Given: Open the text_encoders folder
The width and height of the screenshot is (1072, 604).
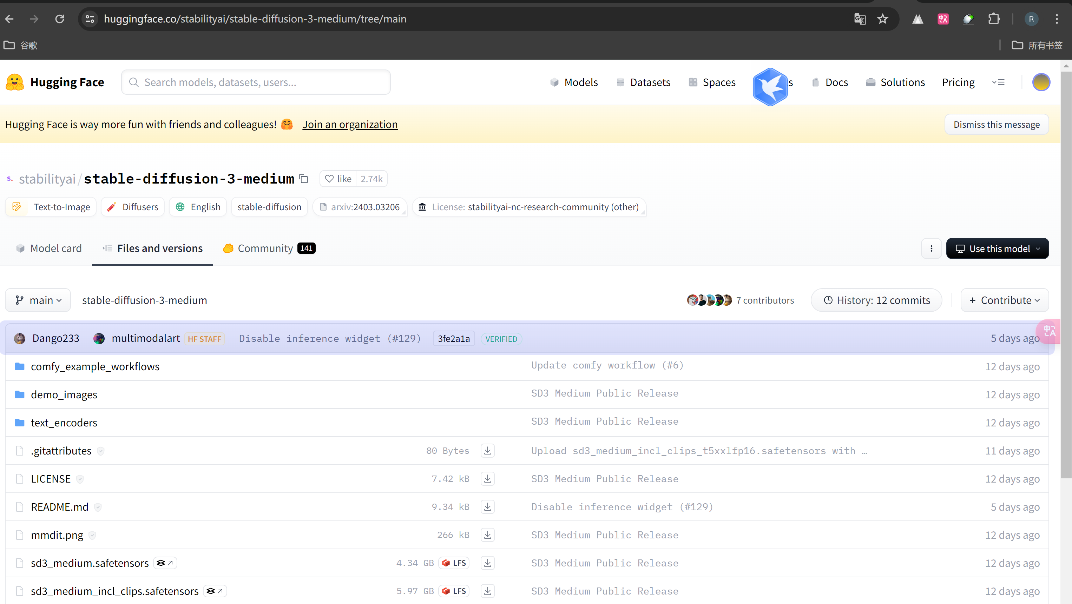Looking at the screenshot, I should [64, 423].
